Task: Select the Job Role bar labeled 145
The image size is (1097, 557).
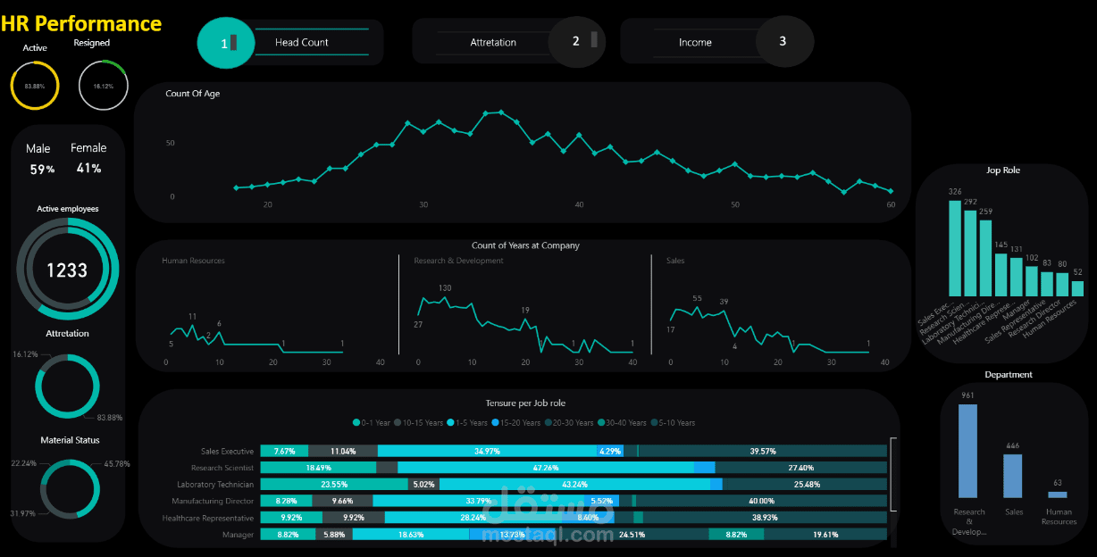Action: click(1001, 275)
